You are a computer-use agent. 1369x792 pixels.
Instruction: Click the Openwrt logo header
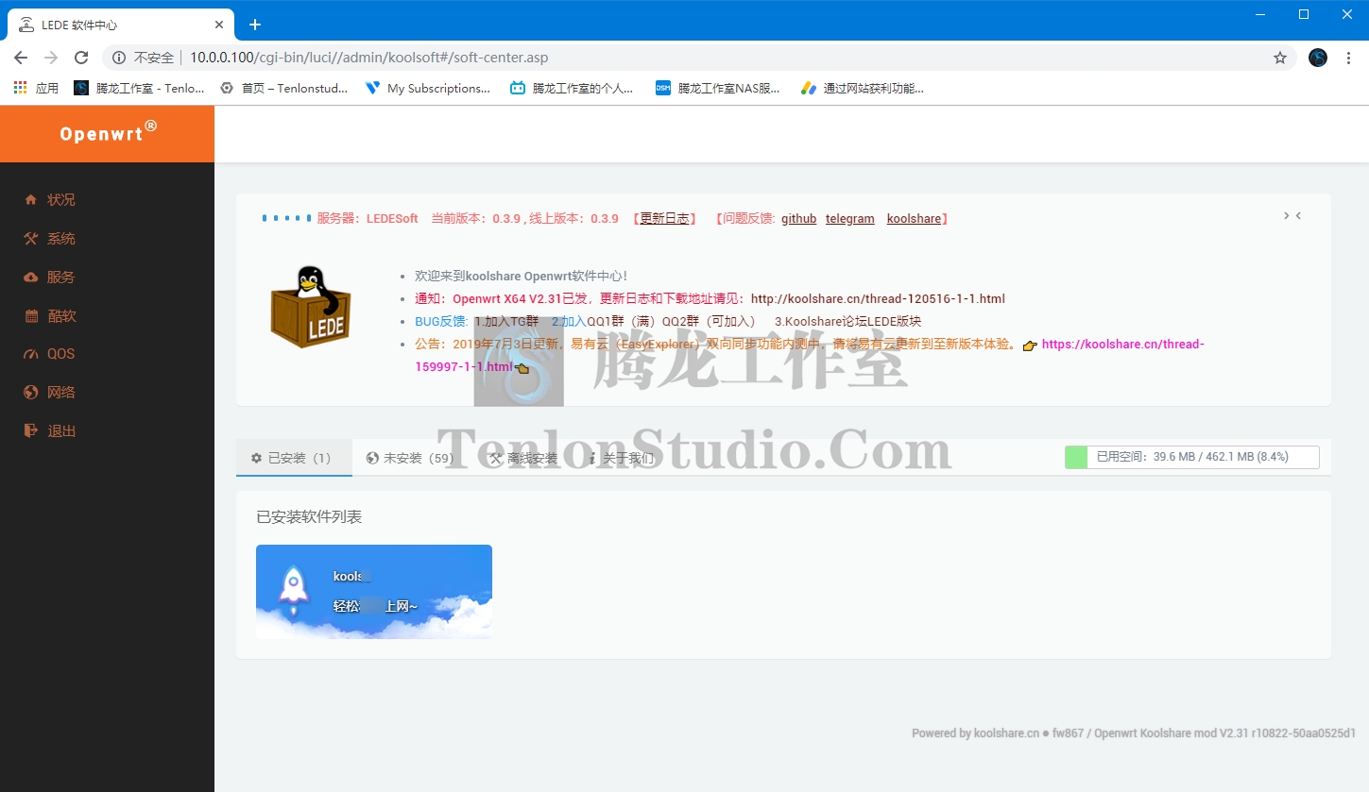click(x=107, y=133)
